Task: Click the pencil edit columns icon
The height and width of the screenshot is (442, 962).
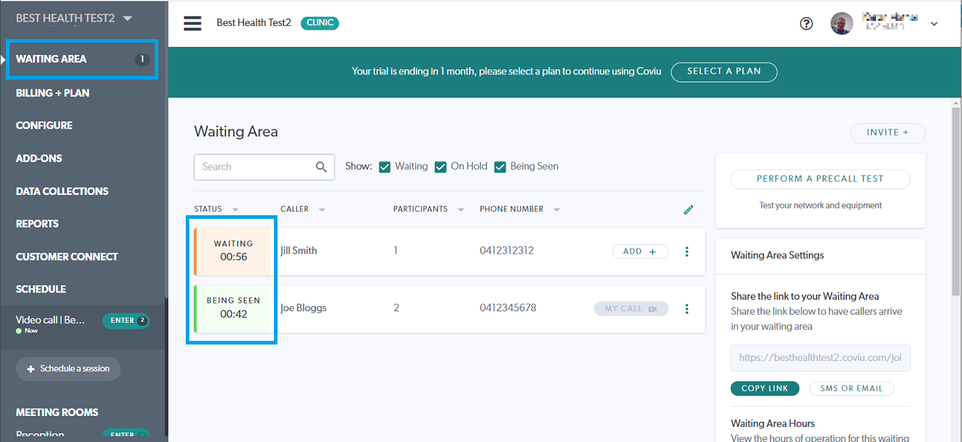Action: [x=688, y=209]
